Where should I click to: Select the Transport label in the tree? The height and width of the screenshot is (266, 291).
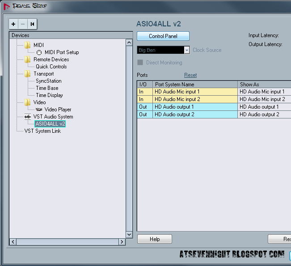pos(44,74)
